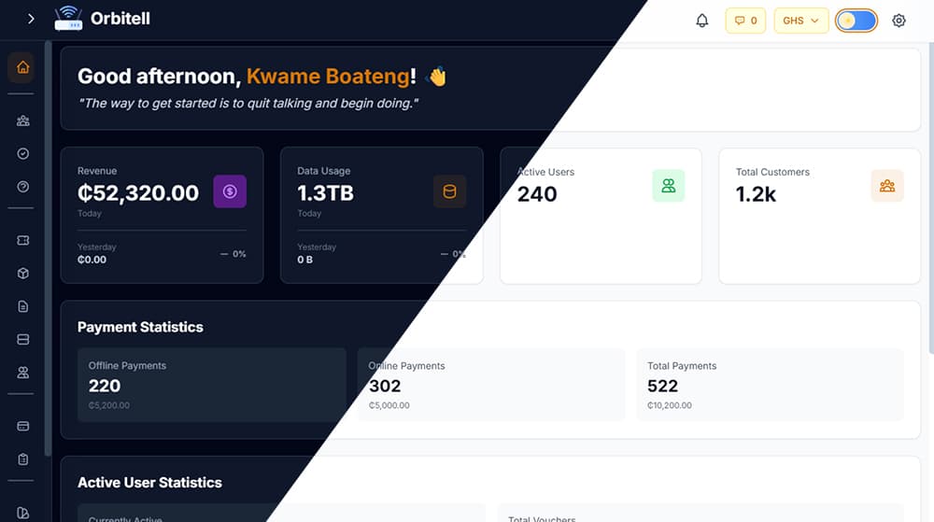Click the 1.3TB data usage value
Image resolution: width=934 pixels, height=522 pixels.
(x=325, y=193)
